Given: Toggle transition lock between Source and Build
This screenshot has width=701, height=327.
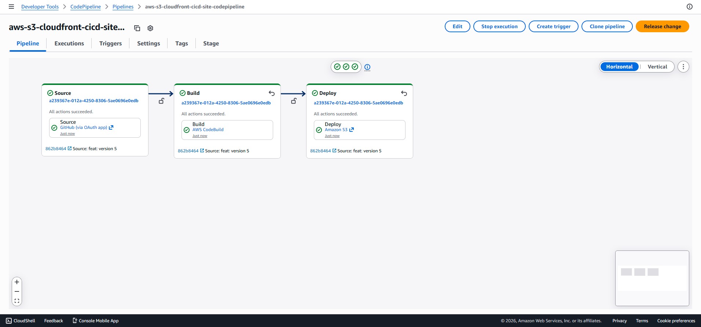Looking at the screenshot, I should [161, 101].
